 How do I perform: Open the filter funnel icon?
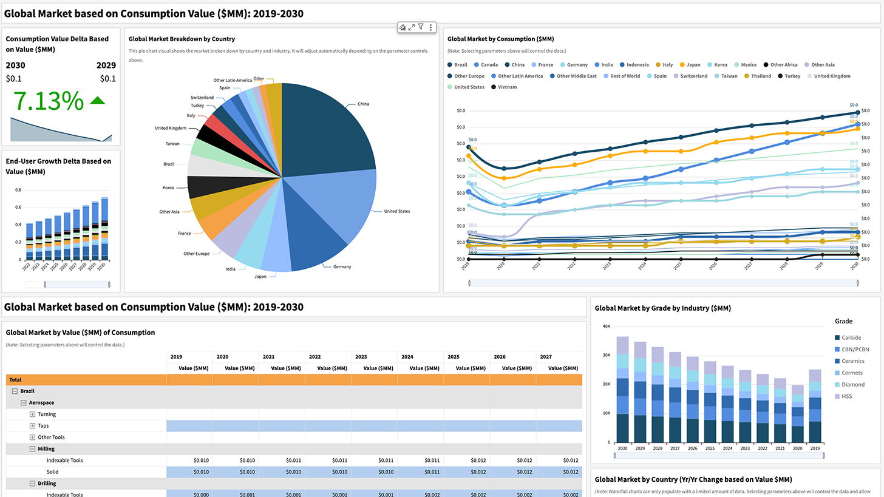(x=421, y=27)
